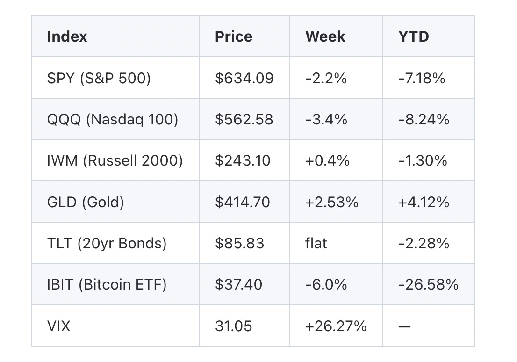Click the YTD column header
The width and height of the screenshot is (517, 362).
pos(414,36)
